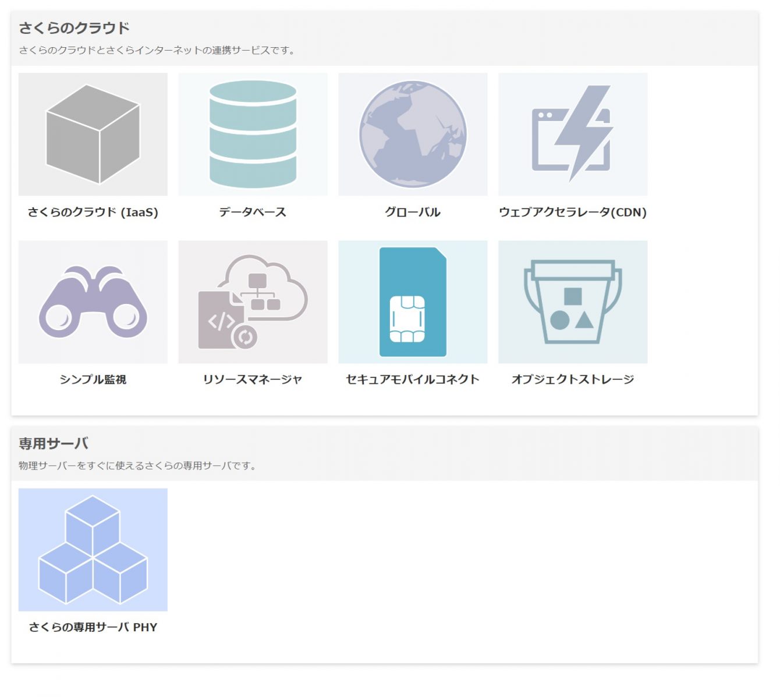Open the オブジェクトストレージ bucket icon

(x=572, y=302)
